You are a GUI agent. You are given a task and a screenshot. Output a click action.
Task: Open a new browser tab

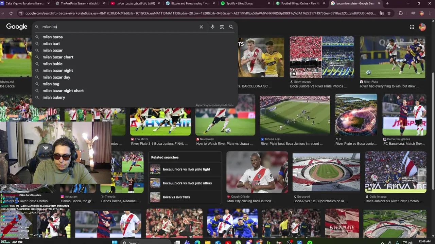tap(387, 3)
